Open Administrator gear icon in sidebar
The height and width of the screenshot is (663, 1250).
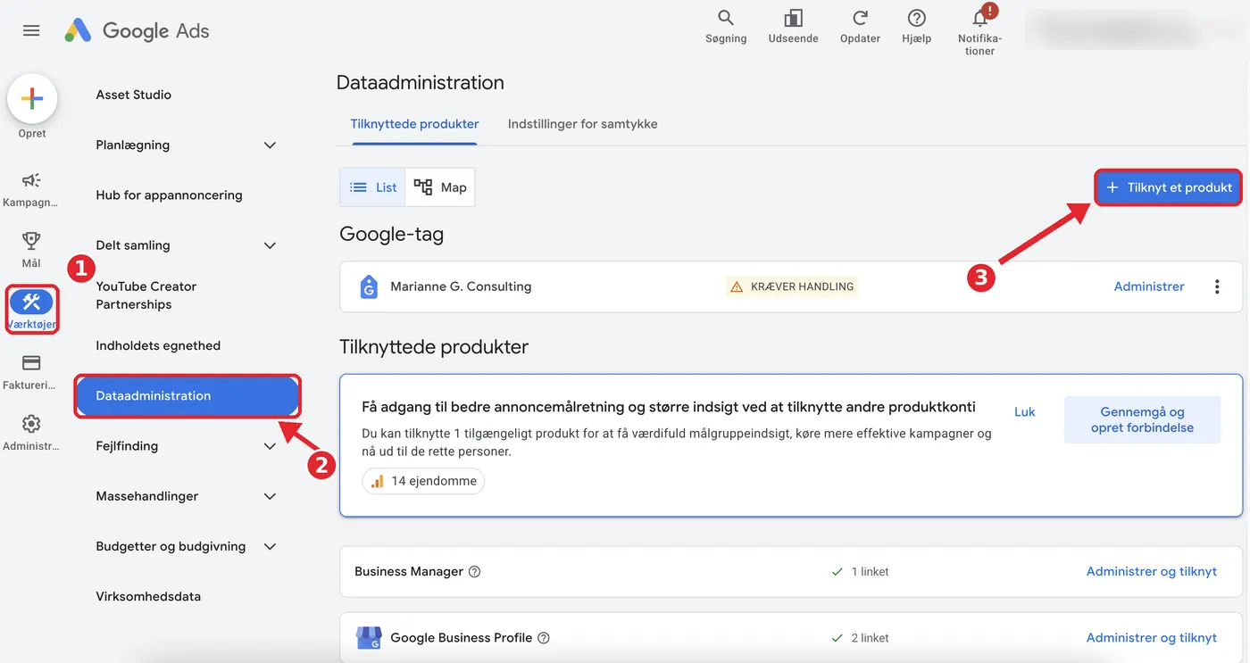(x=31, y=423)
